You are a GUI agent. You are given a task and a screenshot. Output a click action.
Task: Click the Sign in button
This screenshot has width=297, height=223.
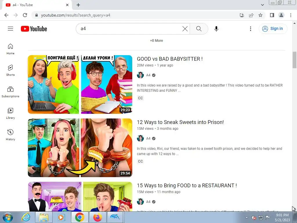[x=273, y=29]
